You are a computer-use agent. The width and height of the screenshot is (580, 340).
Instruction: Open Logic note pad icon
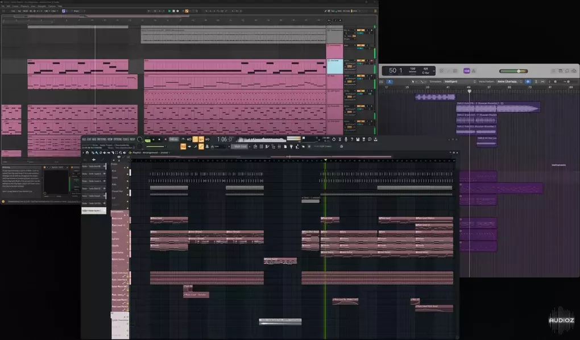[561, 71]
